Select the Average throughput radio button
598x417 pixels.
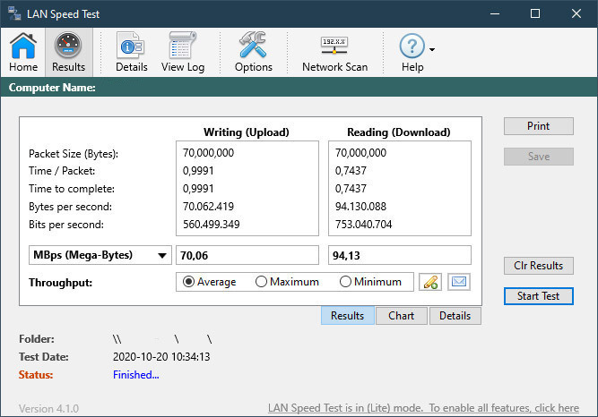(188, 282)
